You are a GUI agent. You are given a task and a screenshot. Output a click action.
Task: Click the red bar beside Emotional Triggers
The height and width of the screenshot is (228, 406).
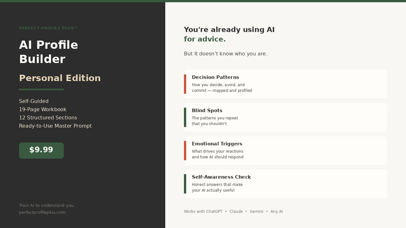click(185, 151)
